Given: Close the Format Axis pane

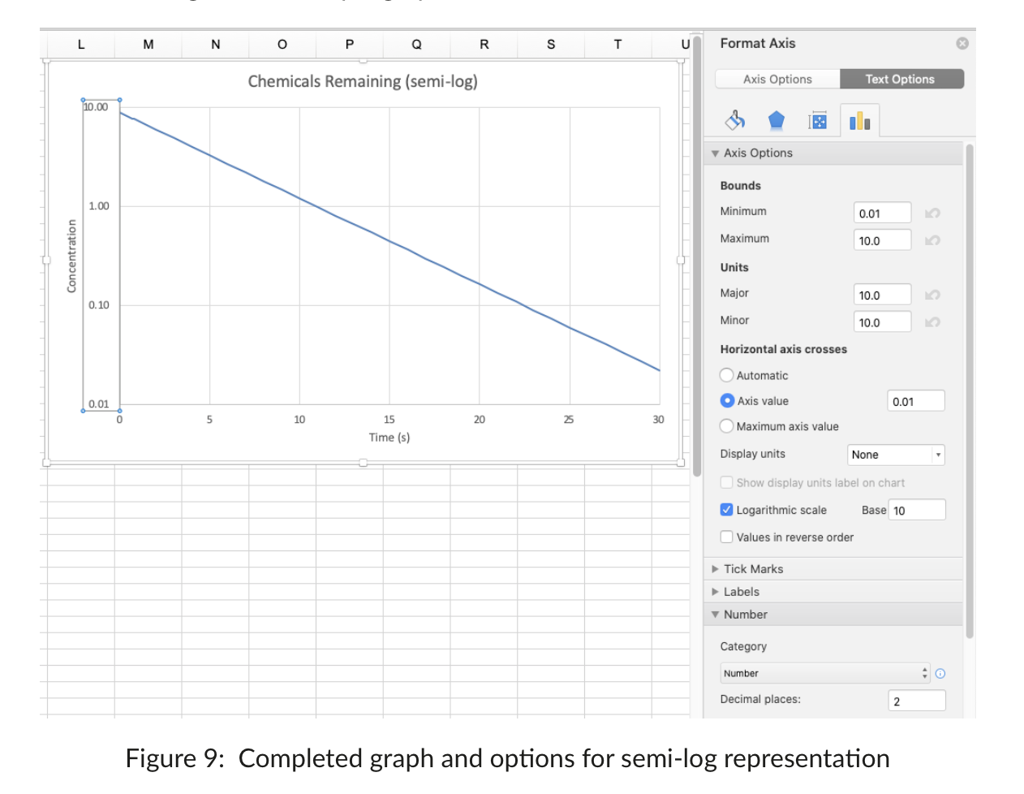Looking at the screenshot, I should tap(962, 44).
